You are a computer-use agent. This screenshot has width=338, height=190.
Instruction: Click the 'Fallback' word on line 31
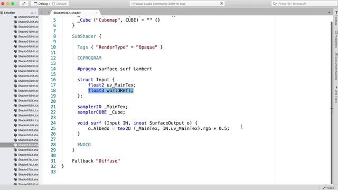click(x=82, y=161)
